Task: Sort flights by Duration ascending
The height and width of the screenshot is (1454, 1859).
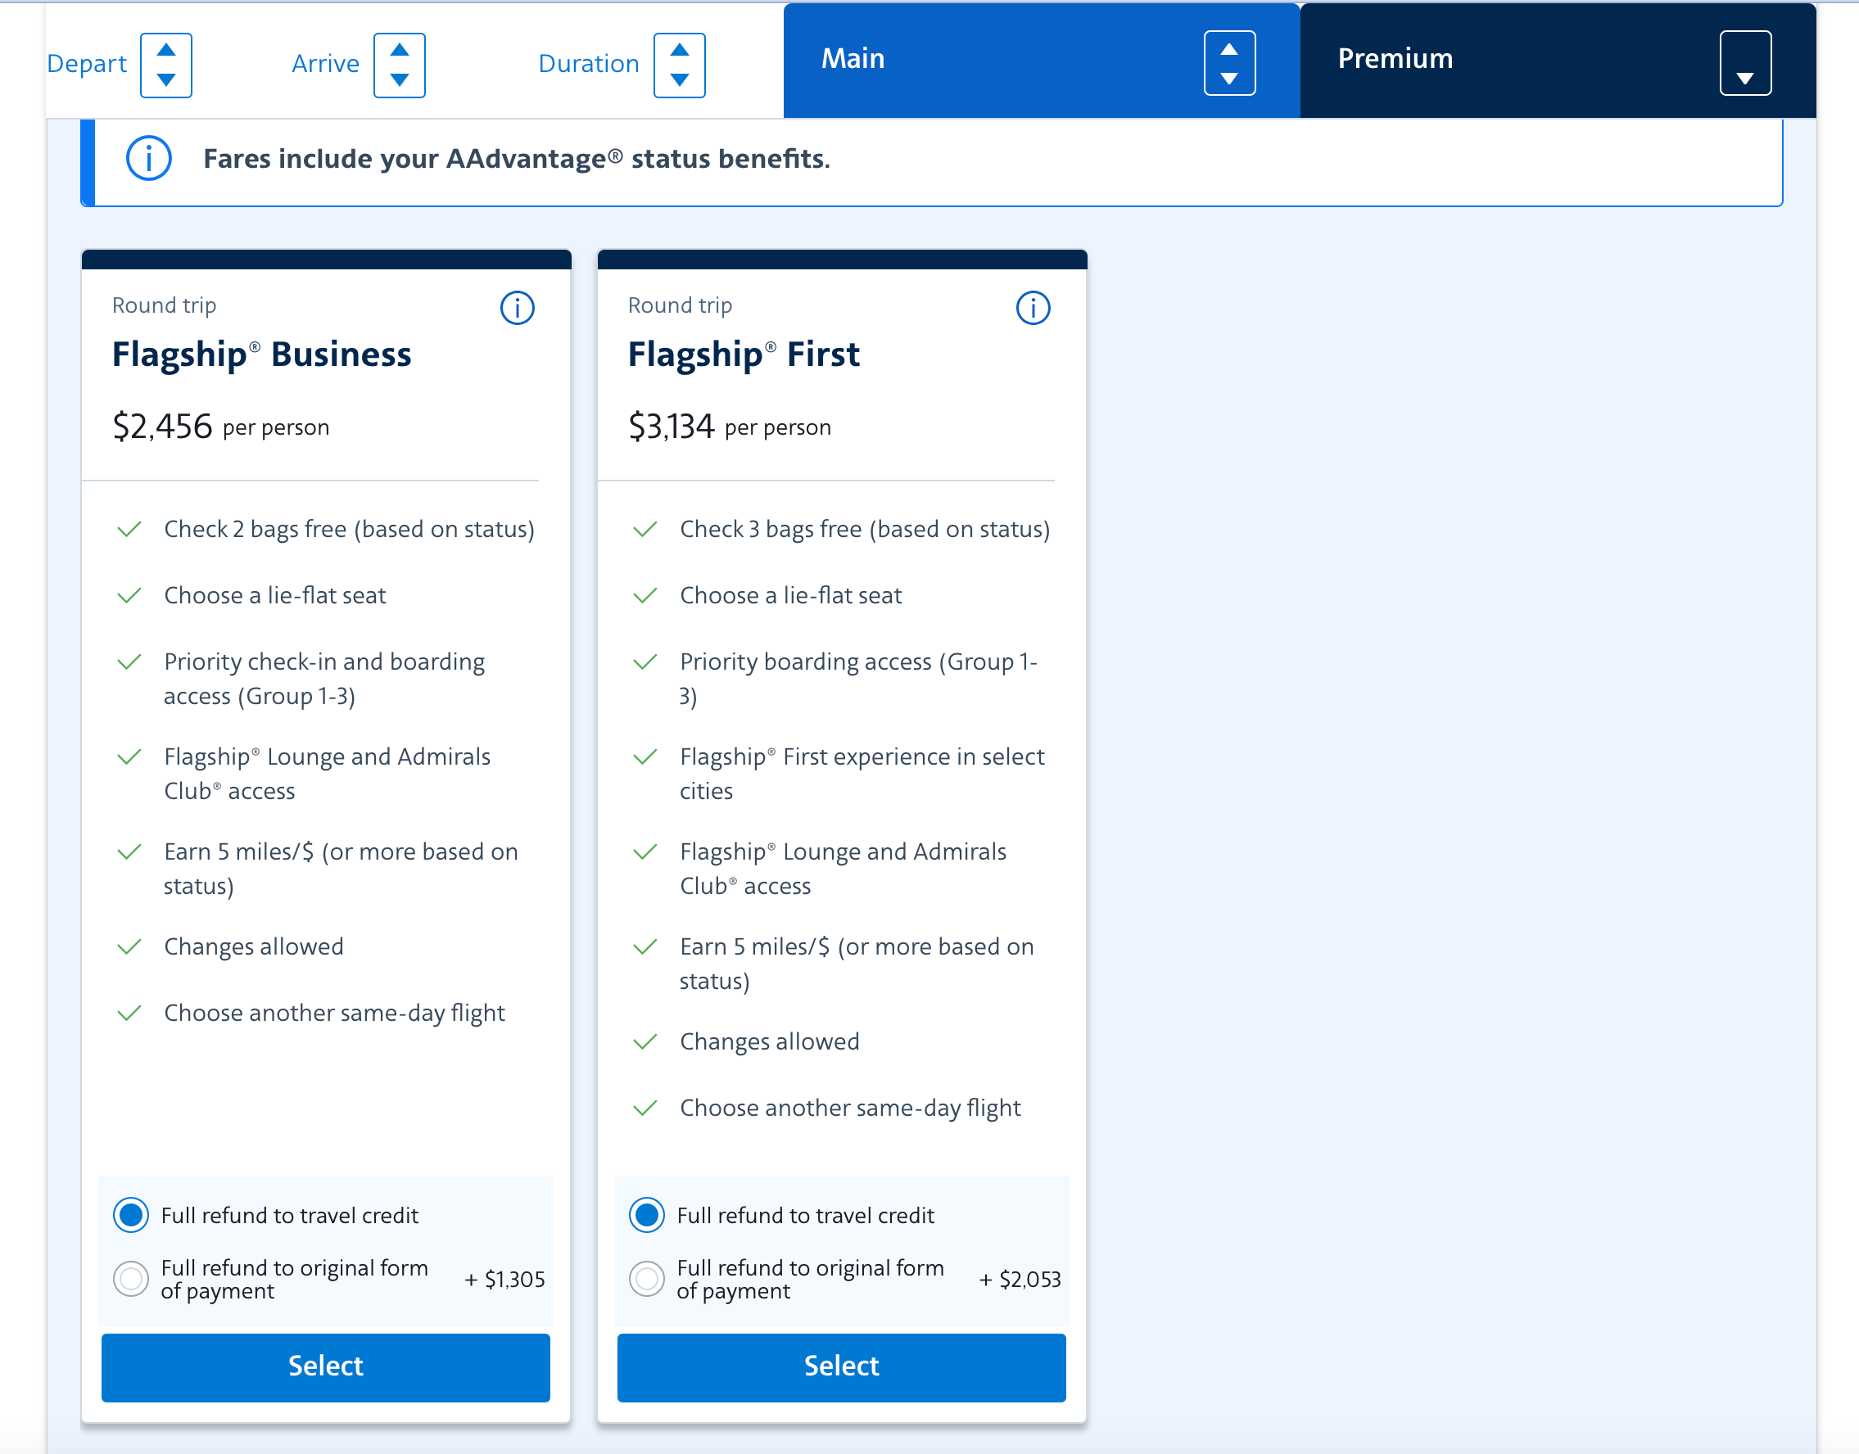Action: tap(679, 48)
